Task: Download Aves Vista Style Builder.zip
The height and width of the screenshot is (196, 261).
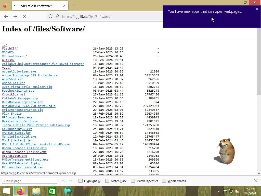Action: click(x=27, y=87)
